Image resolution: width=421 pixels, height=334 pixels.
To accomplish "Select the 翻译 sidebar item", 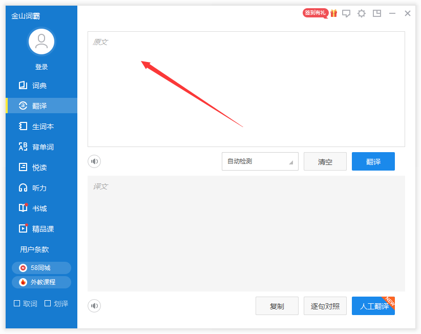I will coord(41,106).
